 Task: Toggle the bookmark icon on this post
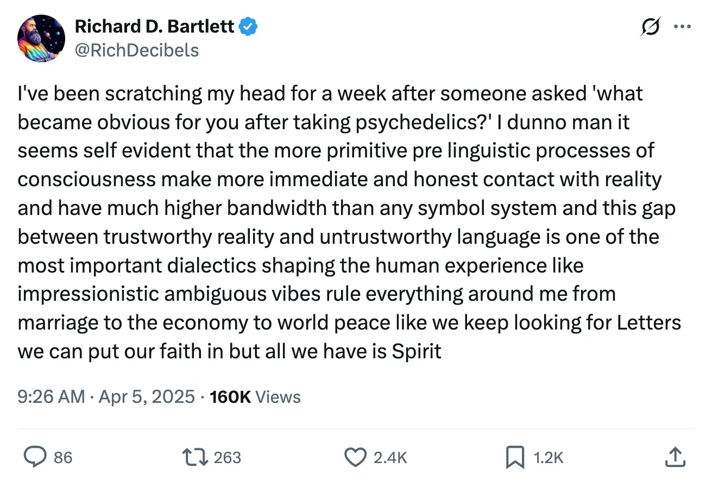tap(514, 457)
